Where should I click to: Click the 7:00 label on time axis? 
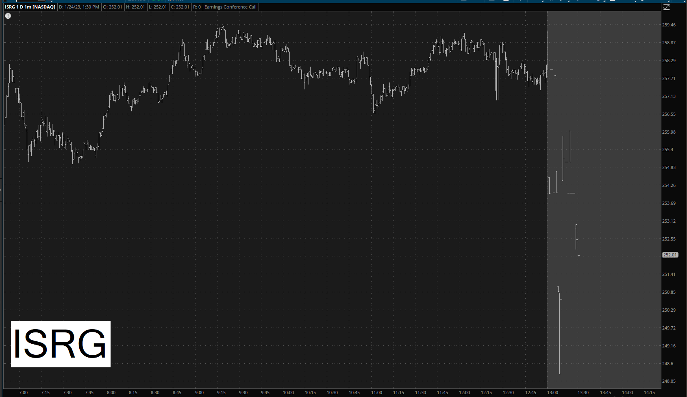[24, 393]
